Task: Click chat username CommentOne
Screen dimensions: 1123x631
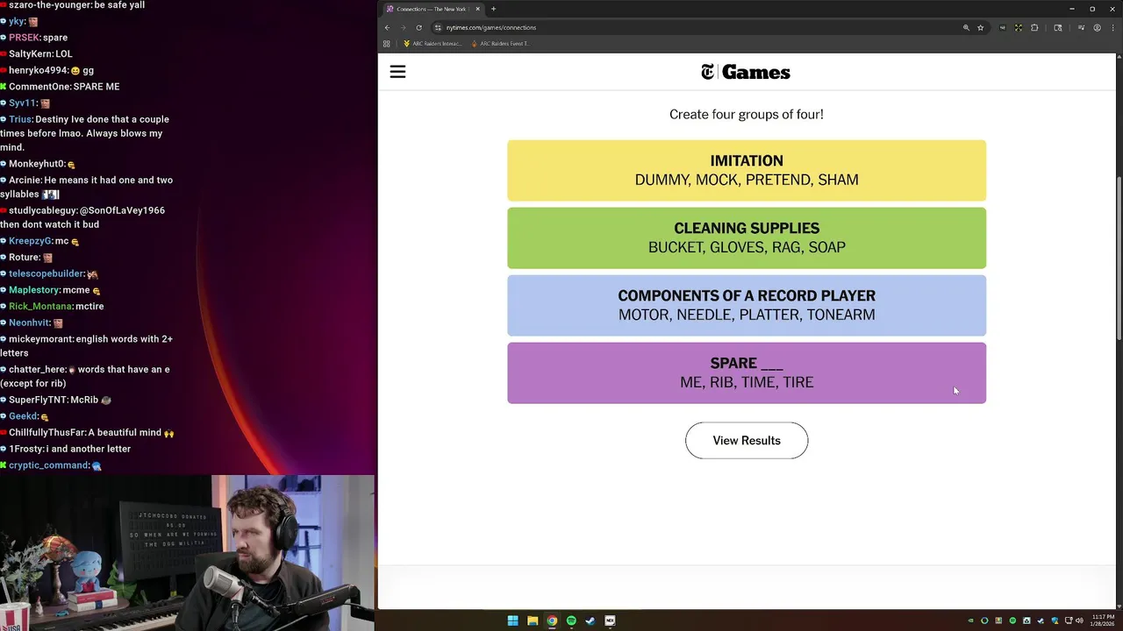Action: point(39,87)
